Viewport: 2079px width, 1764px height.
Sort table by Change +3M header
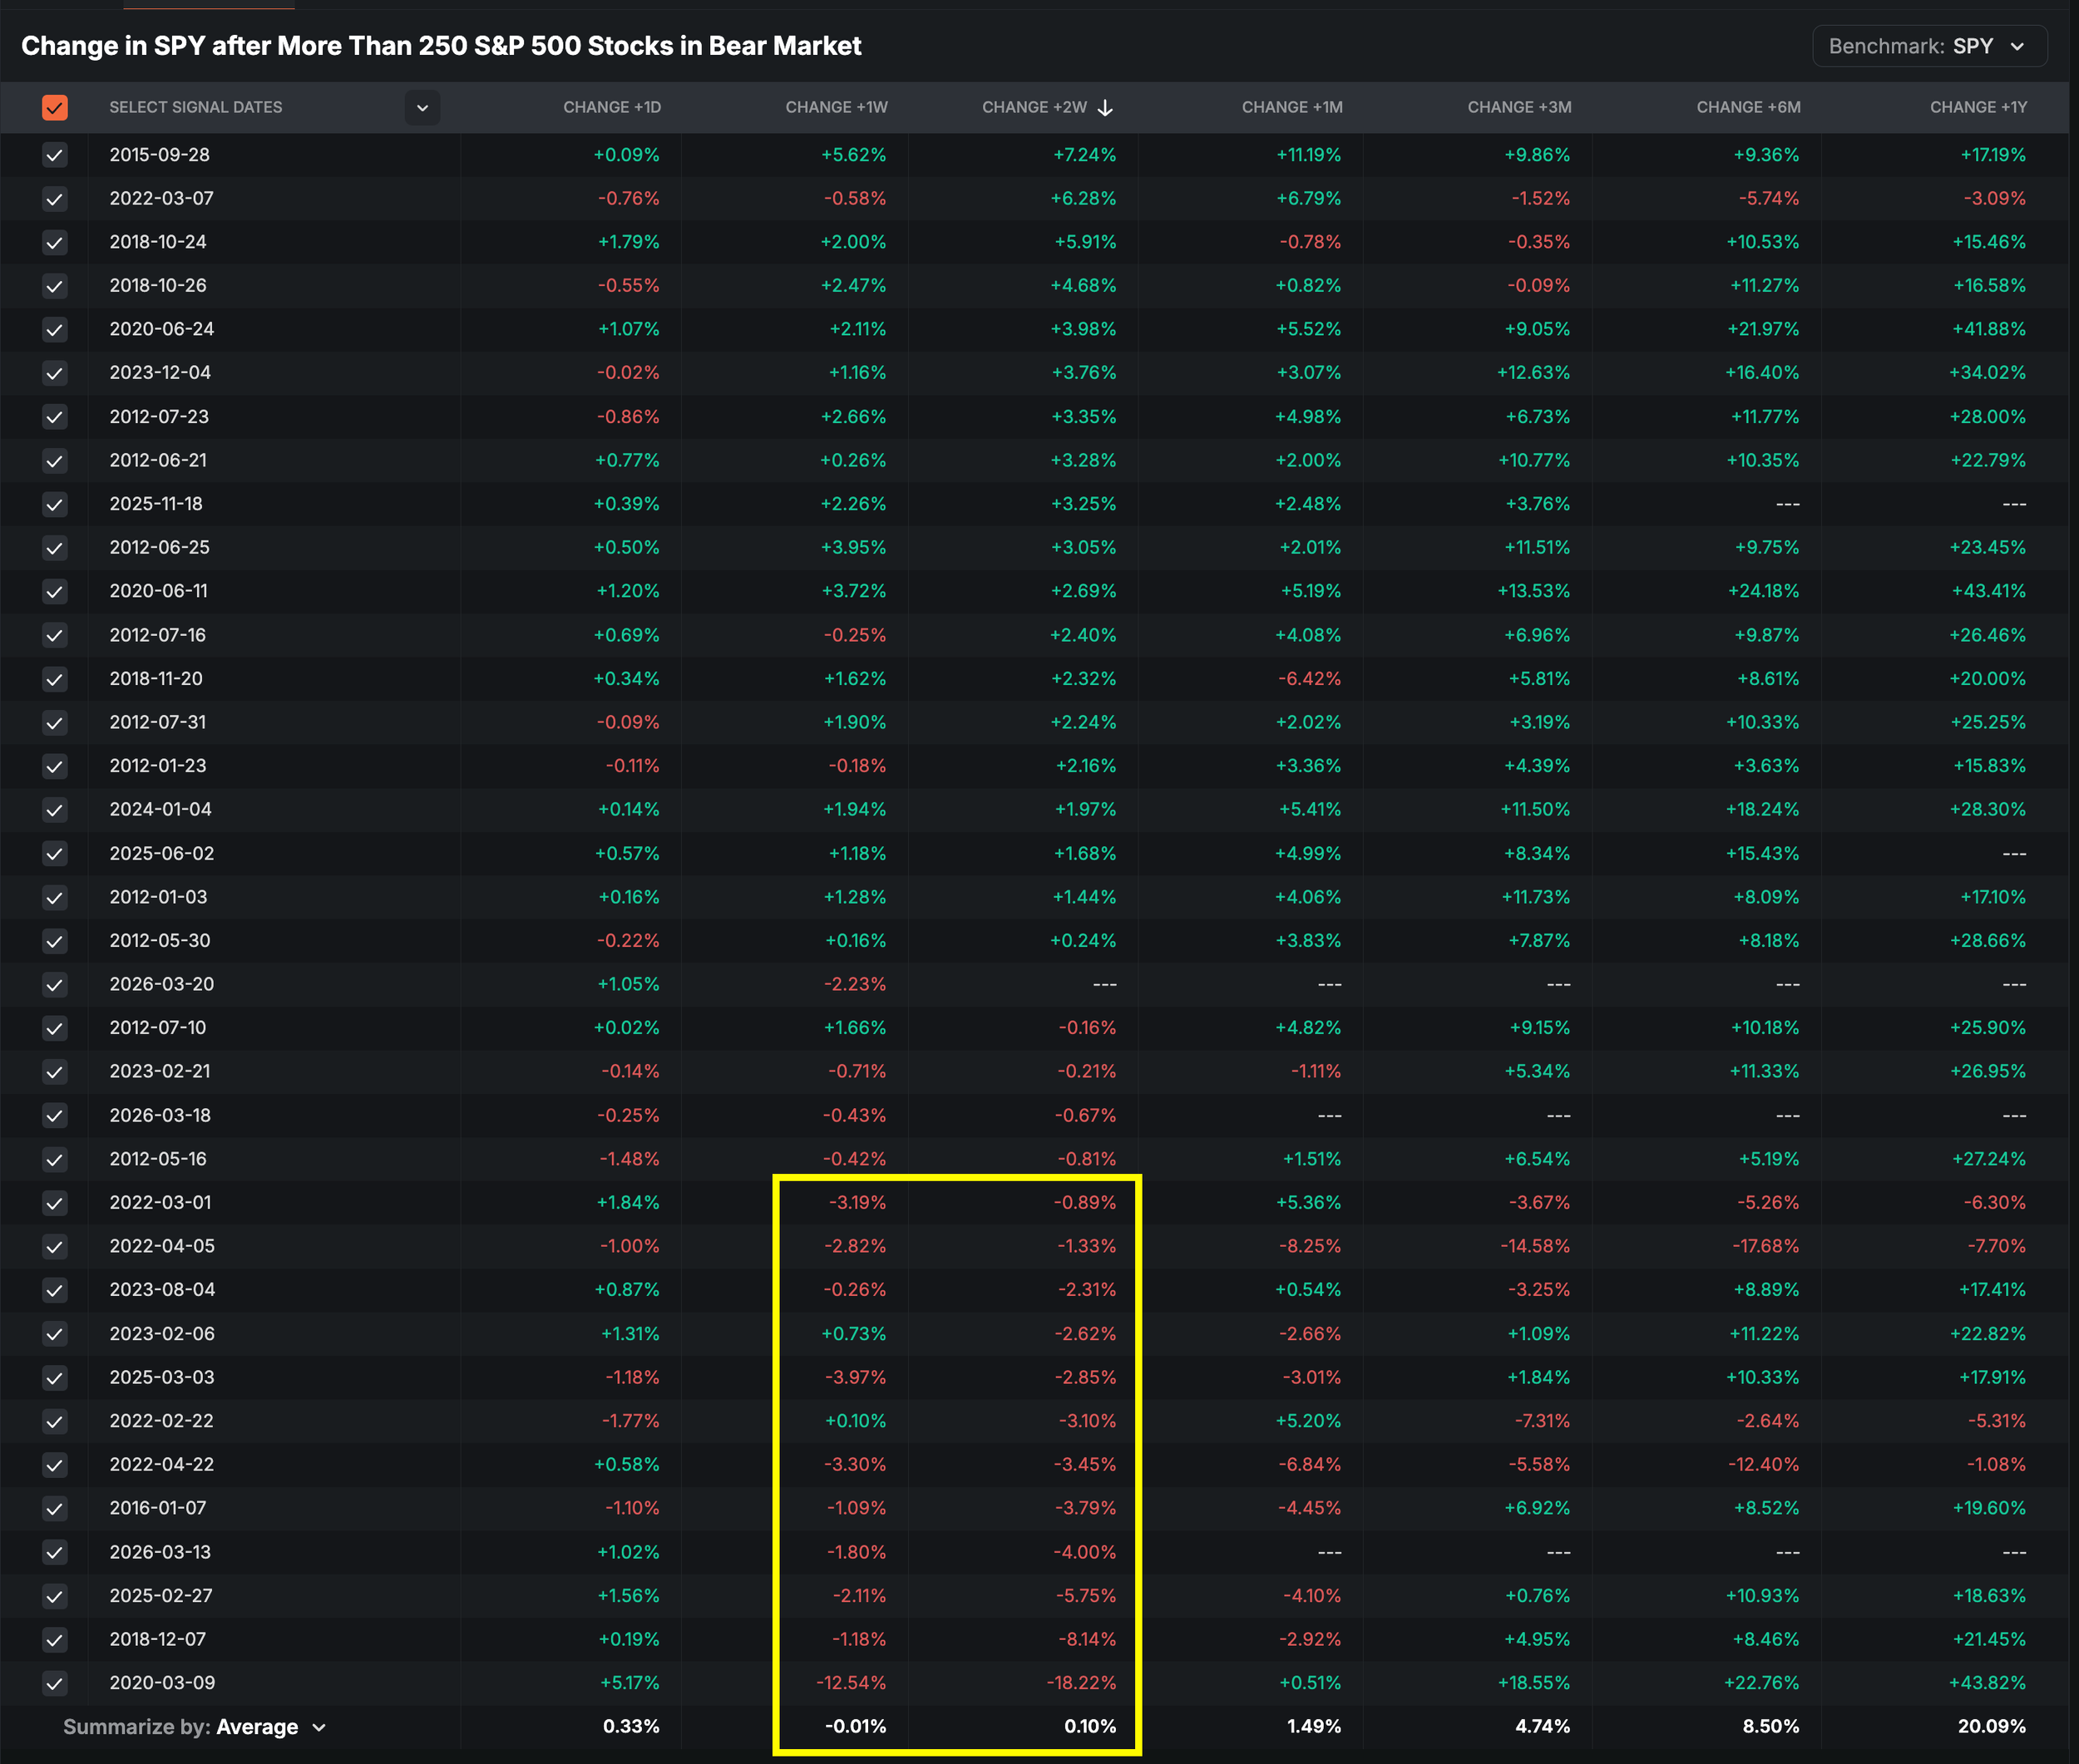pos(1518,107)
